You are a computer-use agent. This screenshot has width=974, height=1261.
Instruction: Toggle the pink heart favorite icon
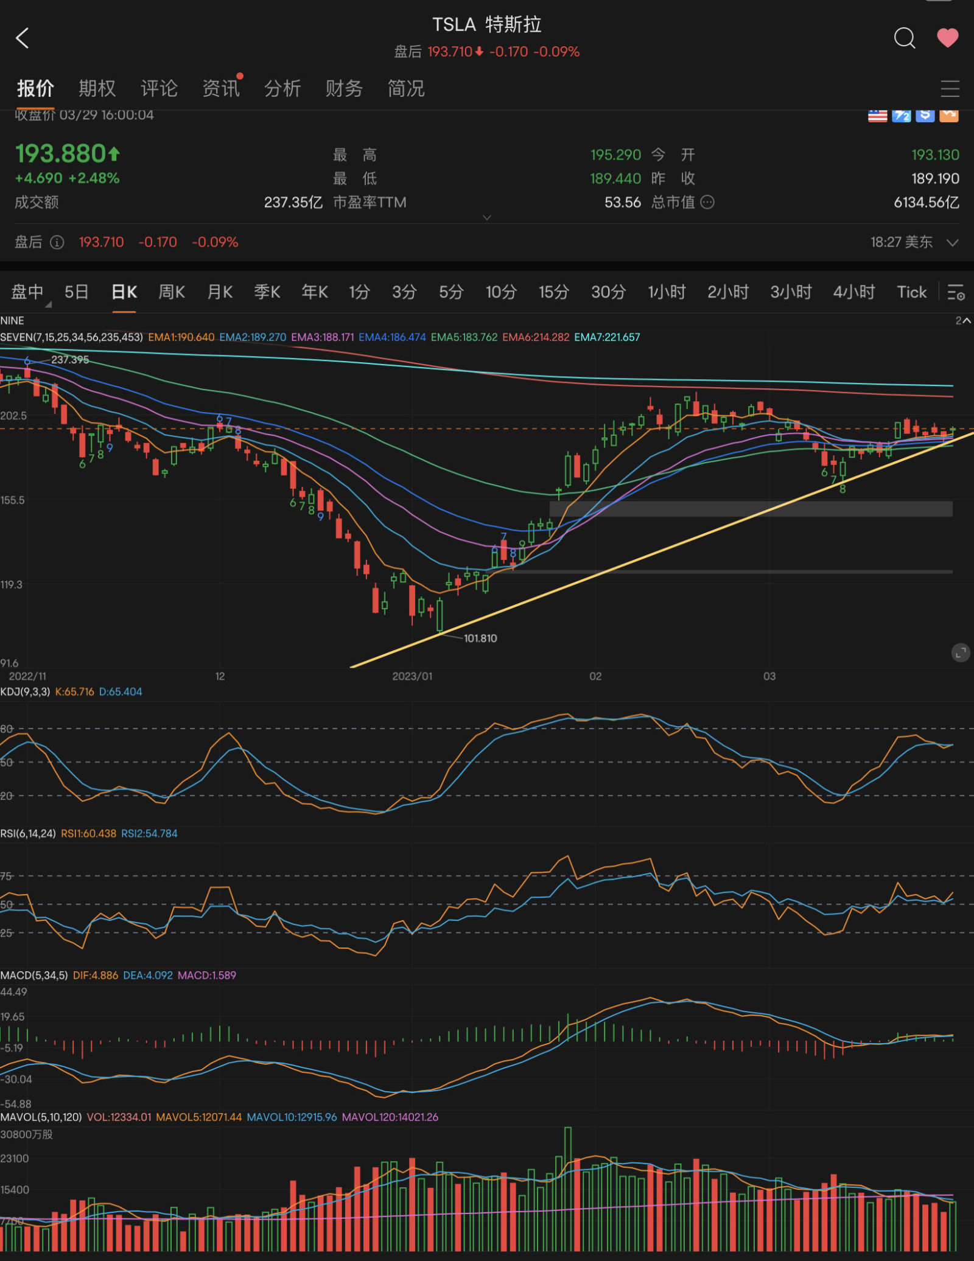[x=947, y=38]
